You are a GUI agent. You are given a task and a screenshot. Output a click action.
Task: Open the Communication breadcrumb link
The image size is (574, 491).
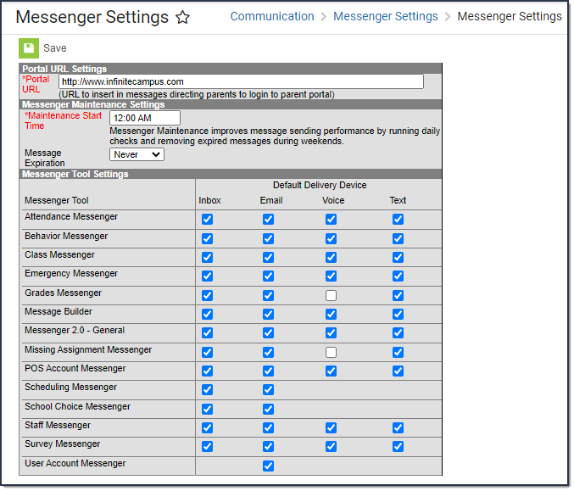(272, 16)
